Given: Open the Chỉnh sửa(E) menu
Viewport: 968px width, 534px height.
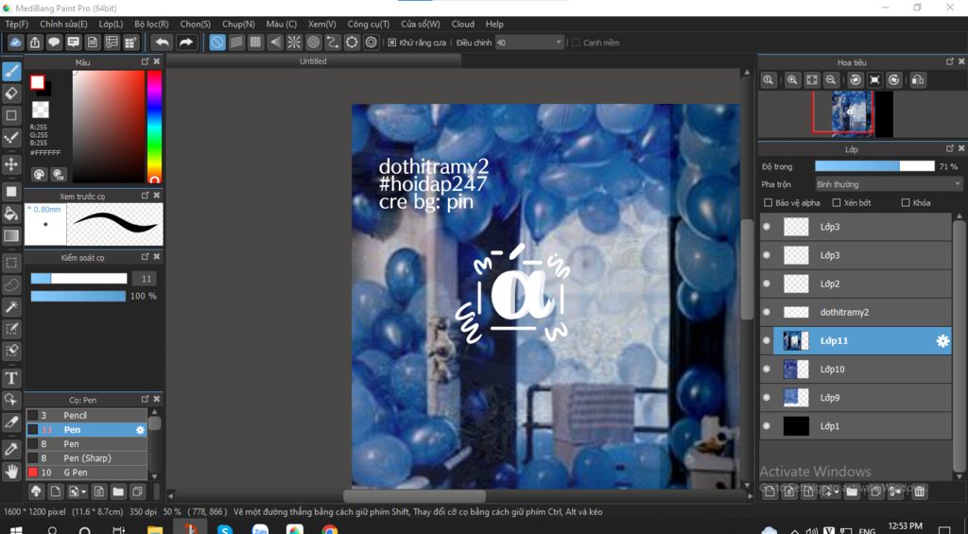Looking at the screenshot, I should pyautogui.click(x=63, y=24).
